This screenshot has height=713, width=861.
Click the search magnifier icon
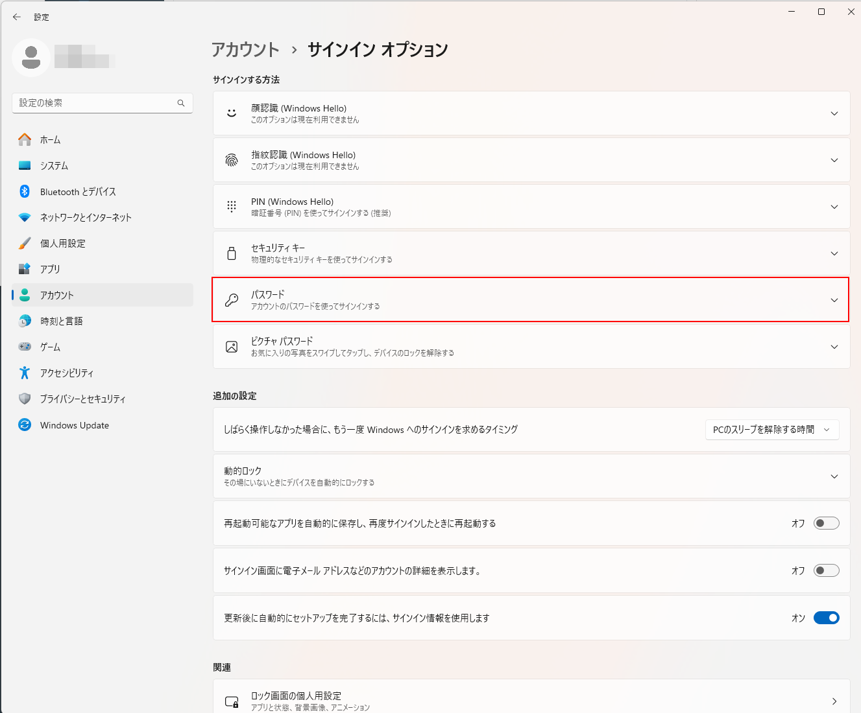[181, 103]
